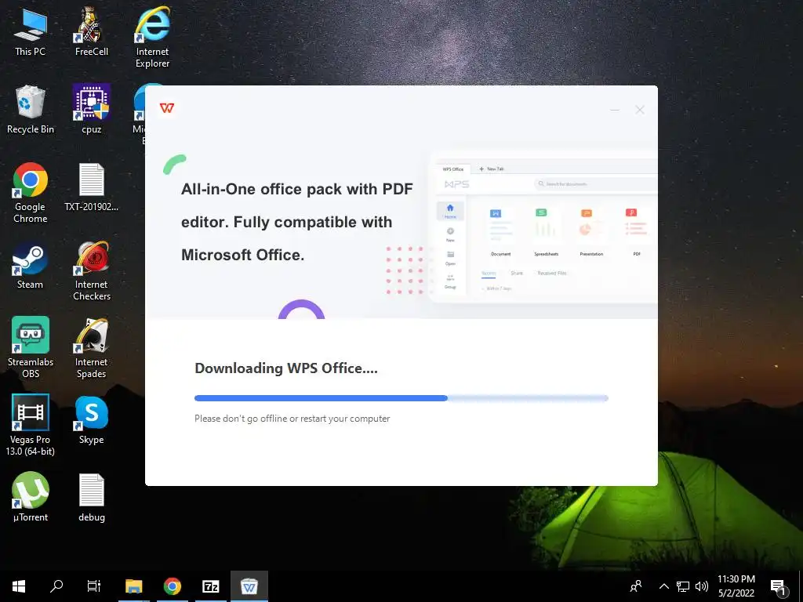Open the volume control tray icon
Viewport: 803px width, 602px height.
click(702, 586)
